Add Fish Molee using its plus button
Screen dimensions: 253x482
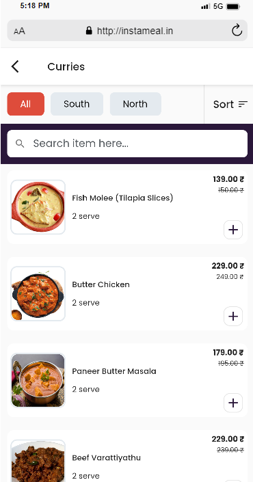coord(233,230)
